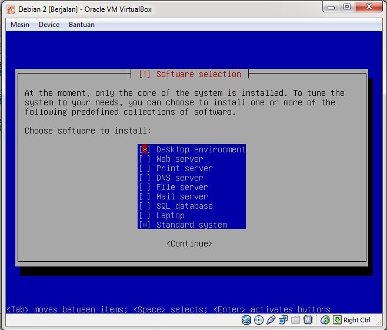Click the Right Ctrl host key label
The height and width of the screenshot is (330, 387).
click(357, 320)
